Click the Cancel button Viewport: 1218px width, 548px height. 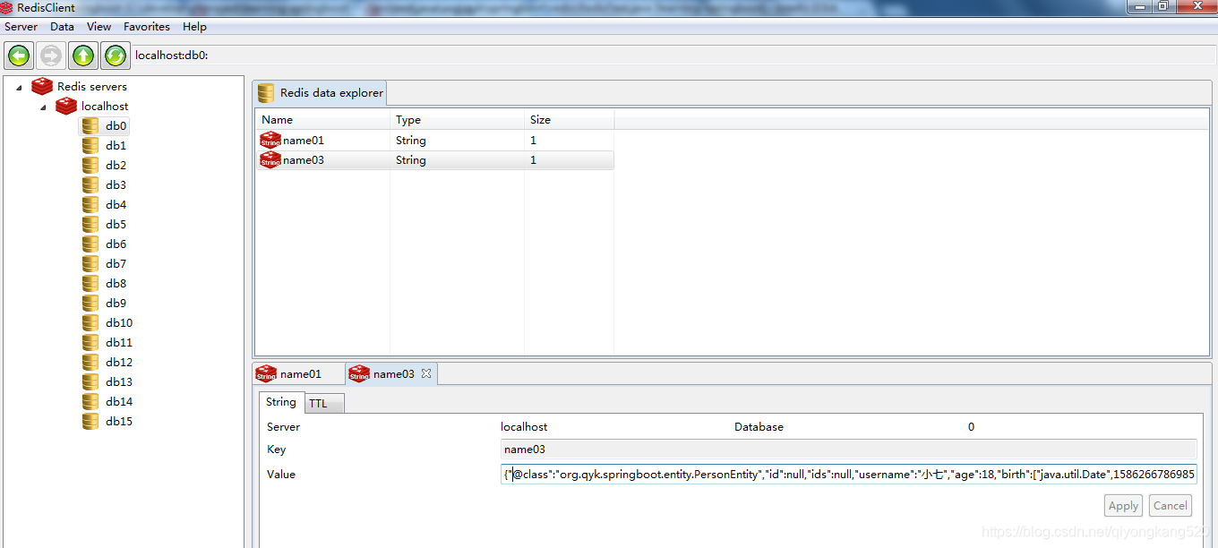(1171, 505)
